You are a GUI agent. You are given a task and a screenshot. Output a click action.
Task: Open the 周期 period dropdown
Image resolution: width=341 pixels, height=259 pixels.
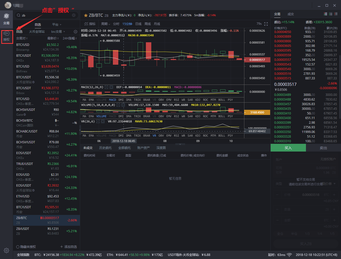click(x=106, y=24)
